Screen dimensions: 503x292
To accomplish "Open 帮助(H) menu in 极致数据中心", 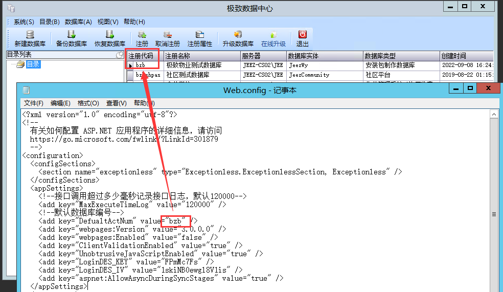I will (x=134, y=22).
